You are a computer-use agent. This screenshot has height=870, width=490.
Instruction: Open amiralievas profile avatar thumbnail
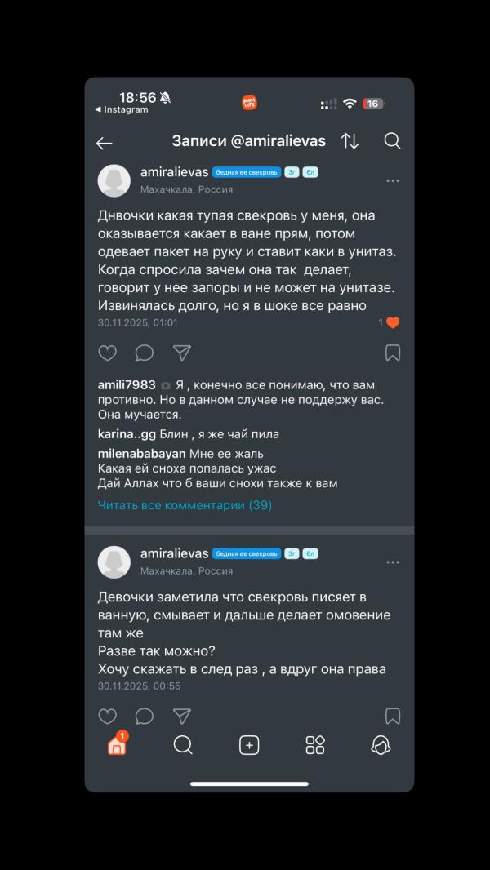114,180
